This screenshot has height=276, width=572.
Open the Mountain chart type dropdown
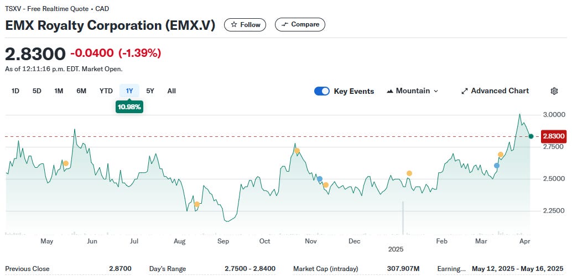412,91
